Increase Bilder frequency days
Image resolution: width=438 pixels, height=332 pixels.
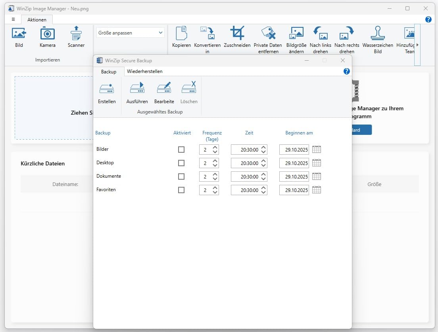[215, 147]
